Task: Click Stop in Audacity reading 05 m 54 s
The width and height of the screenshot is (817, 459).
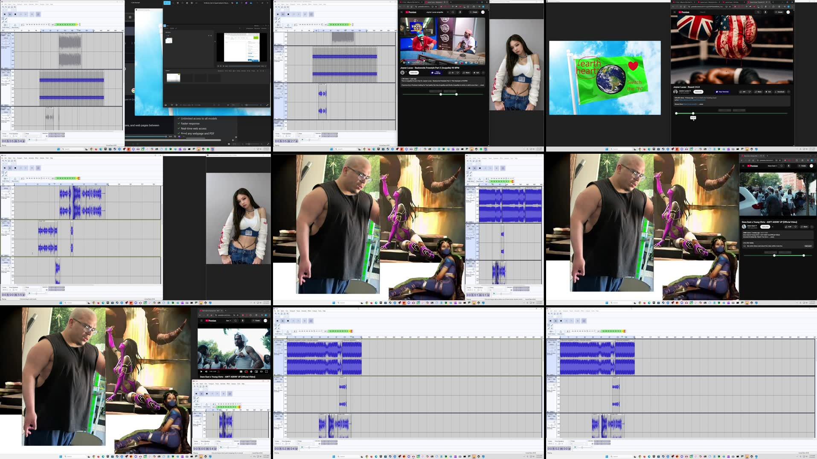Action: pos(15,14)
